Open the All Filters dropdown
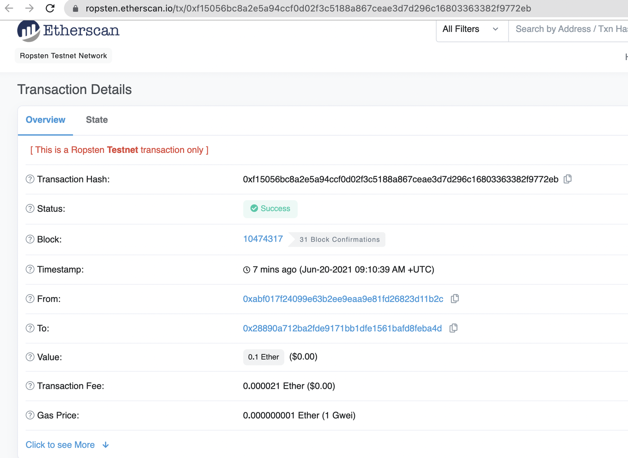 pyautogui.click(x=472, y=29)
